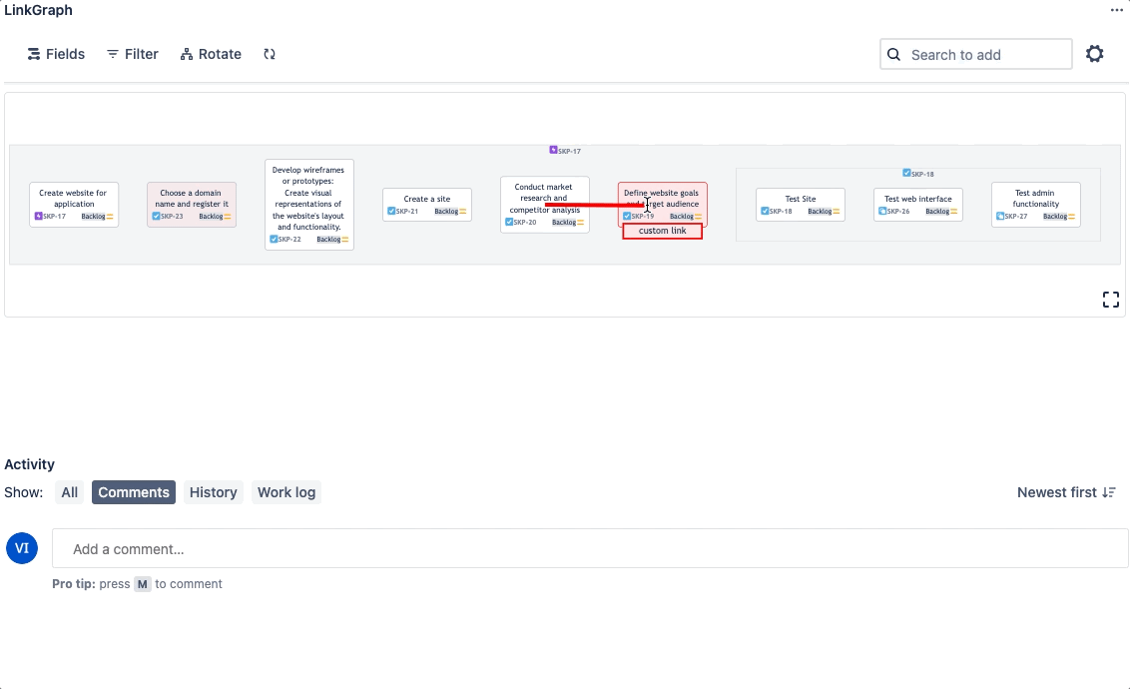Open the Fields selector
Screen dimensions: 1130x689
(56, 54)
